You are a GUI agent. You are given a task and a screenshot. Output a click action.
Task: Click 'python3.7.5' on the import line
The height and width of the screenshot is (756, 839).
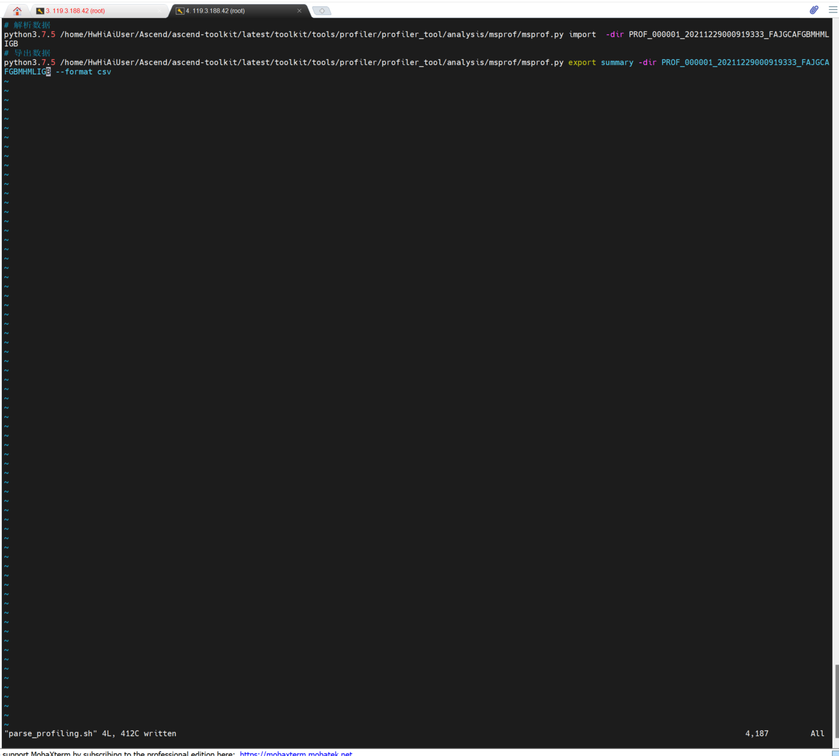[x=30, y=34]
